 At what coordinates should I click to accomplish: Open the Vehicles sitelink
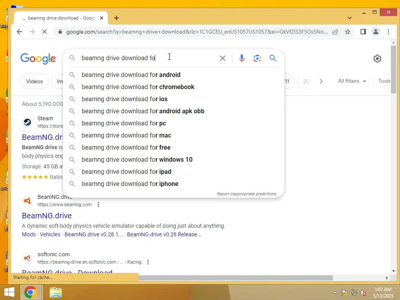(x=50, y=234)
